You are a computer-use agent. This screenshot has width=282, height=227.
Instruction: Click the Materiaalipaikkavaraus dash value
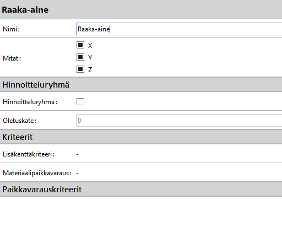pos(78,173)
